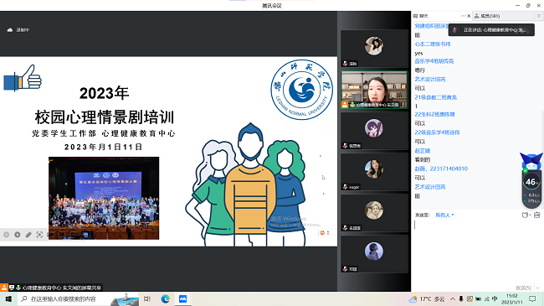Switch to the members (141) tab
This screenshot has width=544, height=306.
point(487,16)
